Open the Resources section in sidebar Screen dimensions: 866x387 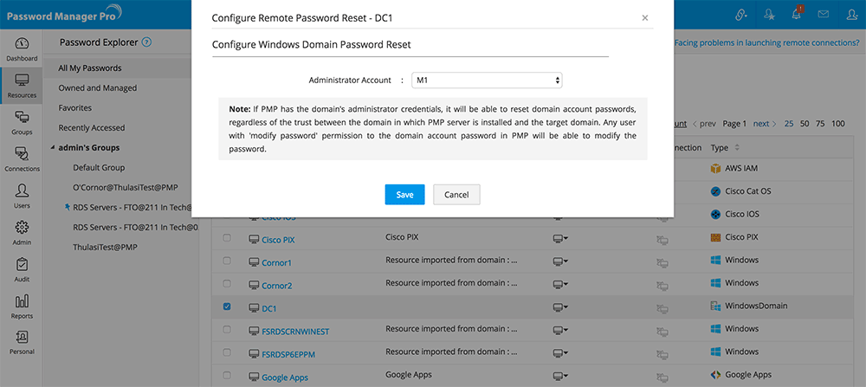click(22, 85)
